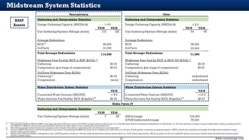The image size is (249, 140).
Task: Select the AMI acreage value '319,000'
Action: (x=195, y=116)
